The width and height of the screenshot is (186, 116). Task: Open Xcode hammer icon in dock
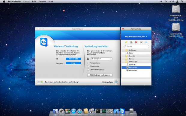[116, 111]
